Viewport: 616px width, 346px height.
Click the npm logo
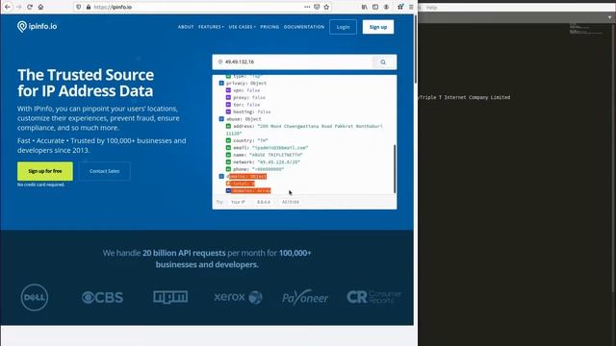[x=170, y=297]
